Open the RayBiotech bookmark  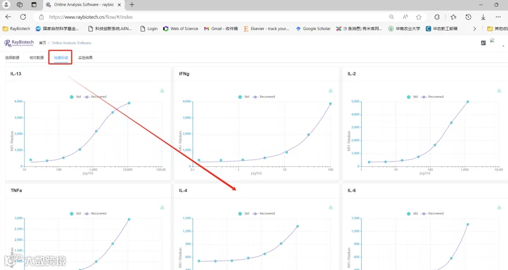click(x=16, y=29)
